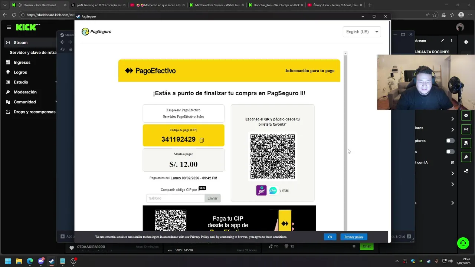The height and width of the screenshot is (267, 475).
Task: Expand the Comunidad sidebar section chevron
Action: (x=56, y=102)
